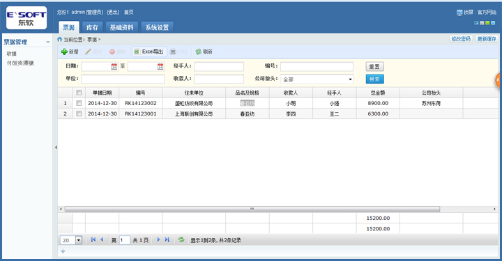Click the 首页 home link

point(129,12)
